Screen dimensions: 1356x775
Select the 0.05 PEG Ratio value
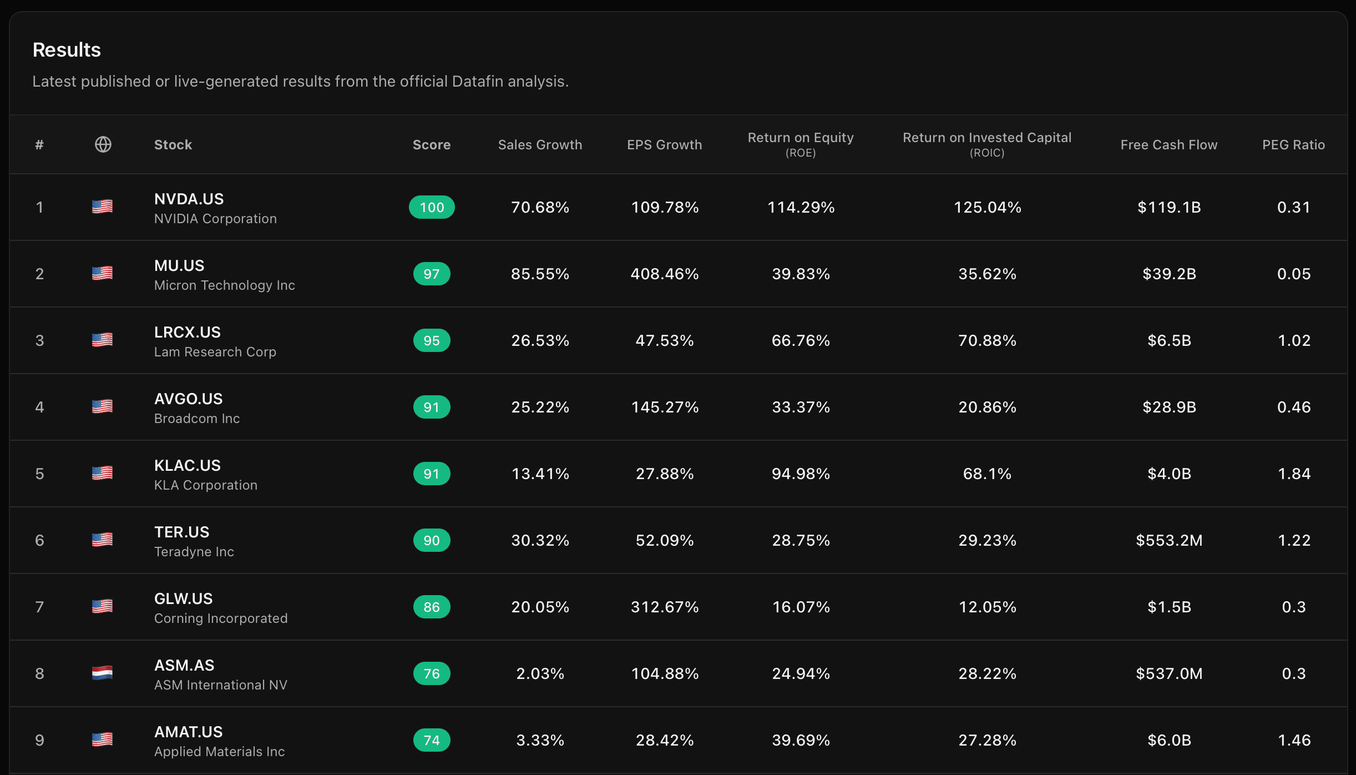(x=1294, y=274)
